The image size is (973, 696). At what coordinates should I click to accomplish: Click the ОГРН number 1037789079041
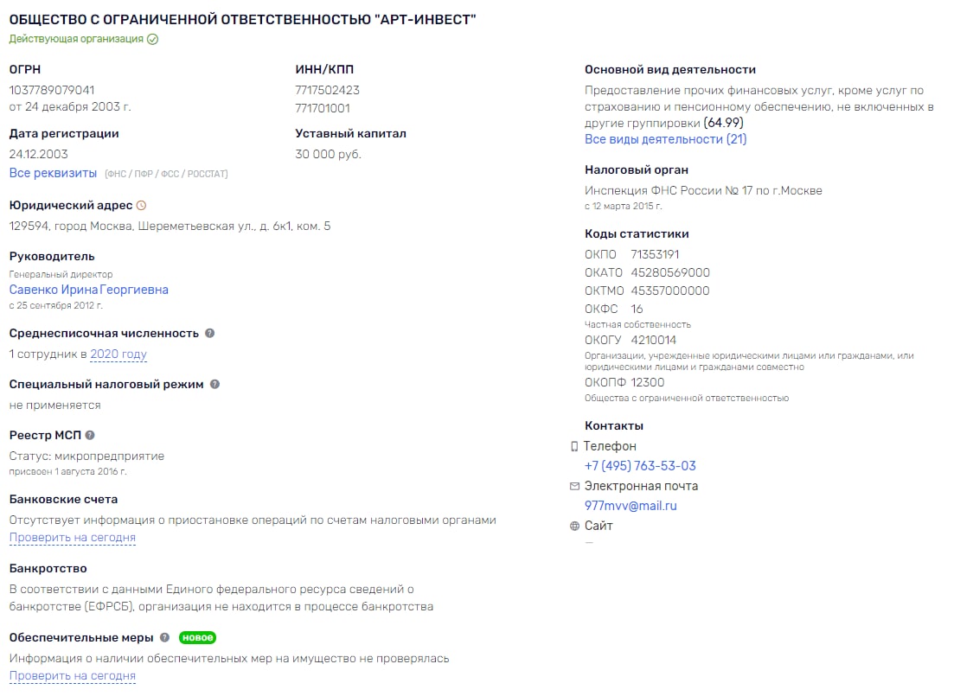(x=52, y=90)
